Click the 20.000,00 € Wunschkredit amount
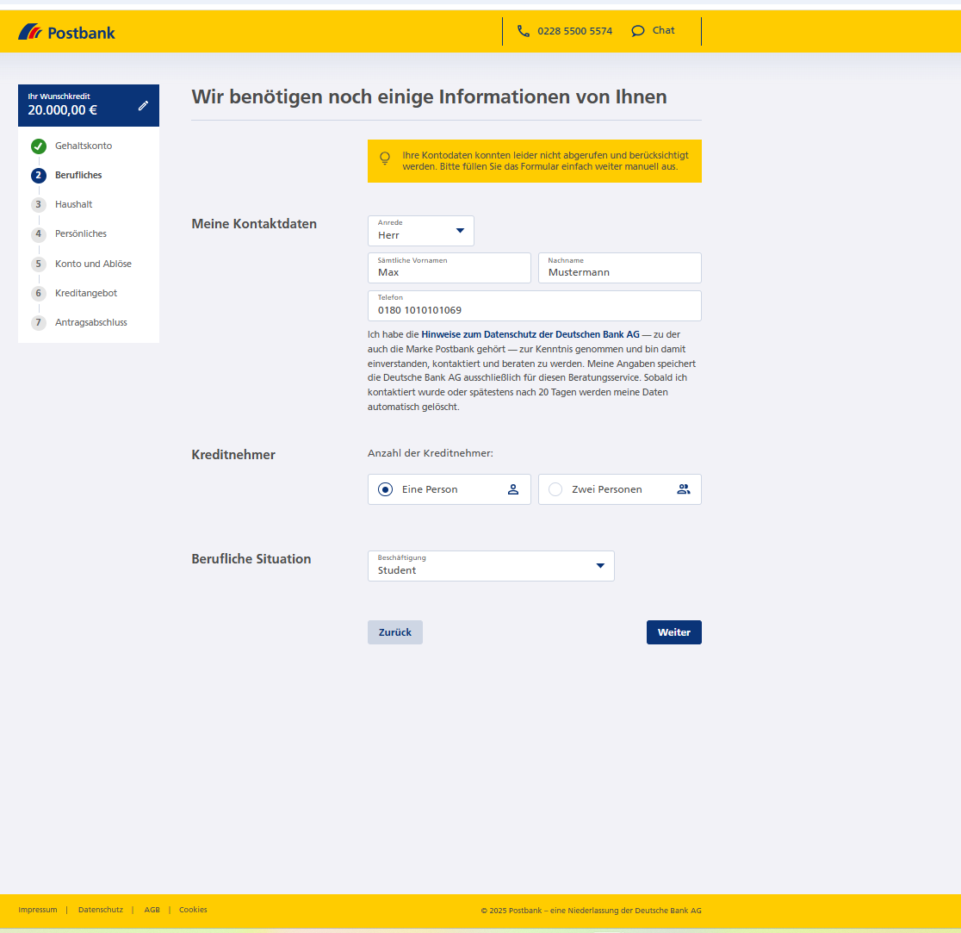Image resolution: width=961 pixels, height=933 pixels. pyautogui.click(x=63, y=110)
